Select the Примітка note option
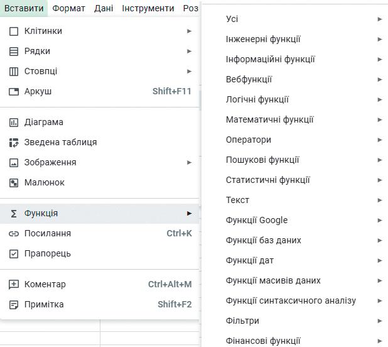This screenshot has width=388, height=347. pyautogui.click(x=44, y=304)
